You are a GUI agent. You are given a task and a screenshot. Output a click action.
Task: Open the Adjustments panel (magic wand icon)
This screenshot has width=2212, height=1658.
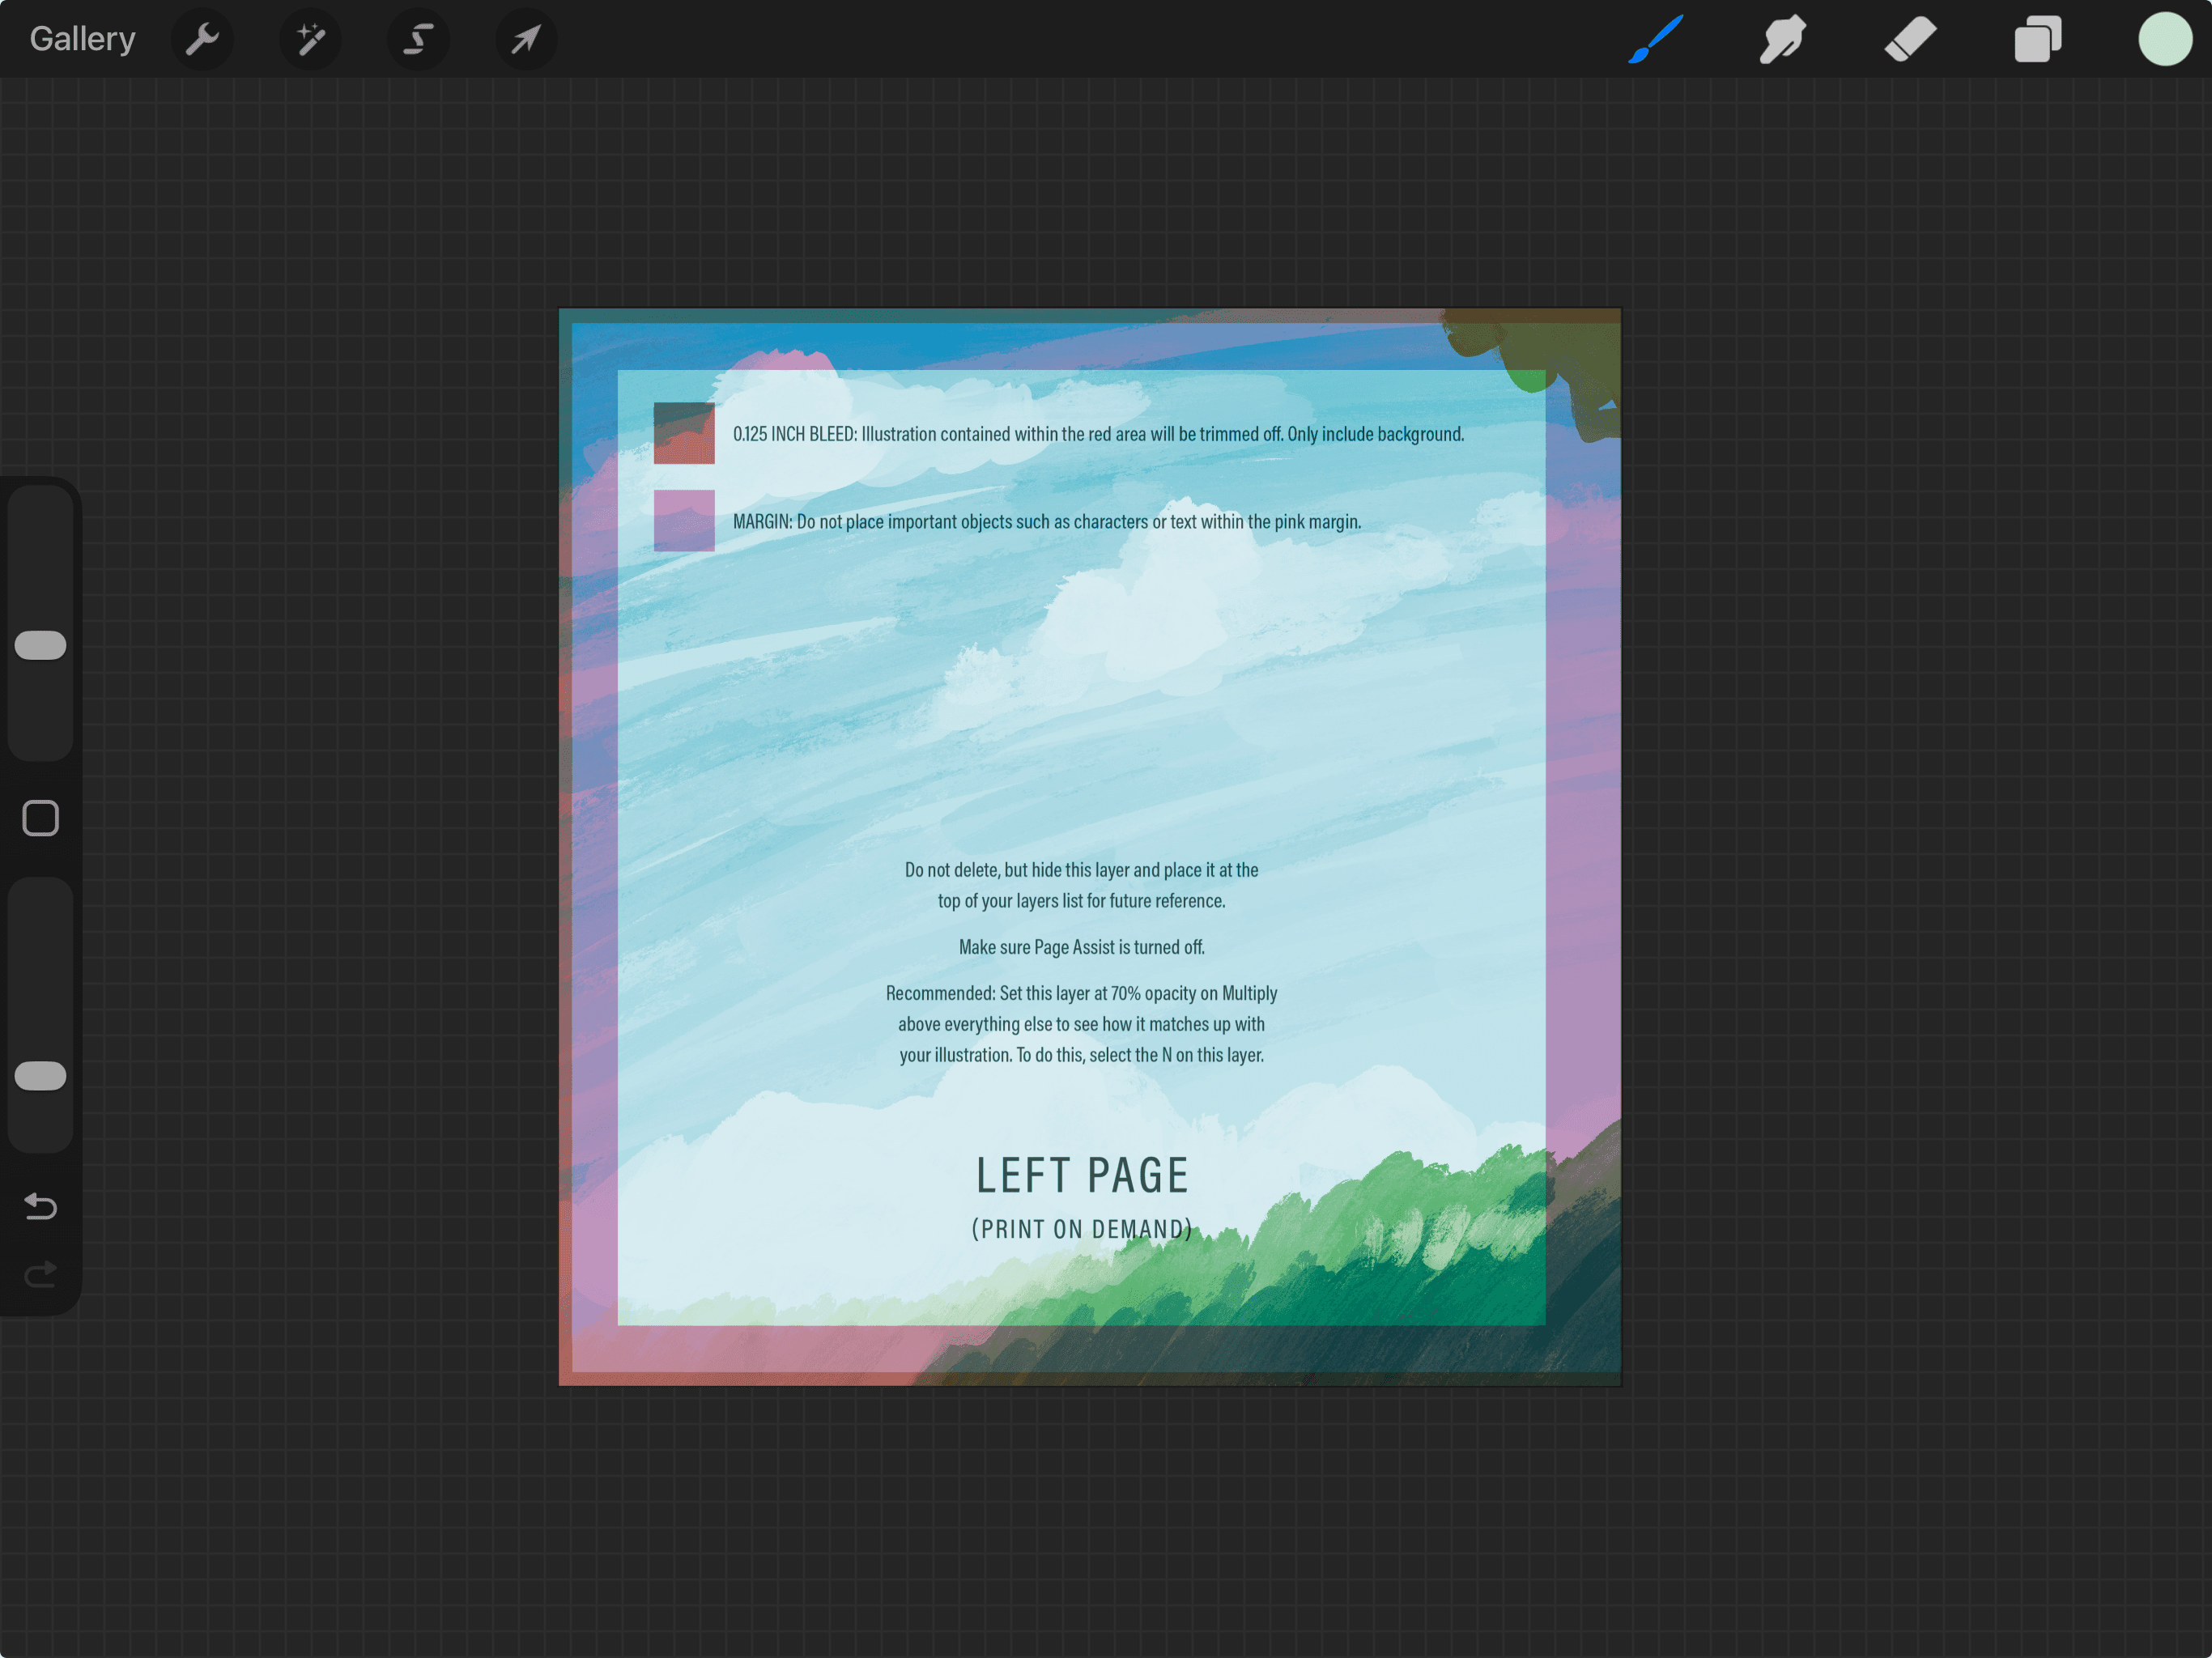tap(311, 39)
